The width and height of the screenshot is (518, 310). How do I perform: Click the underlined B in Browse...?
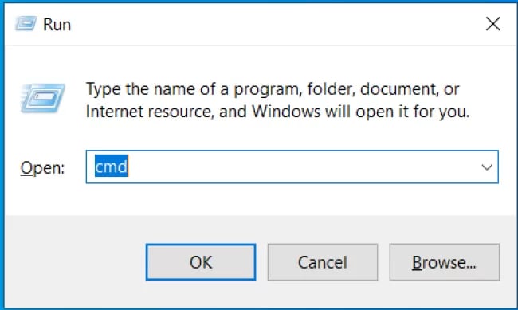[x=418, y=263]
